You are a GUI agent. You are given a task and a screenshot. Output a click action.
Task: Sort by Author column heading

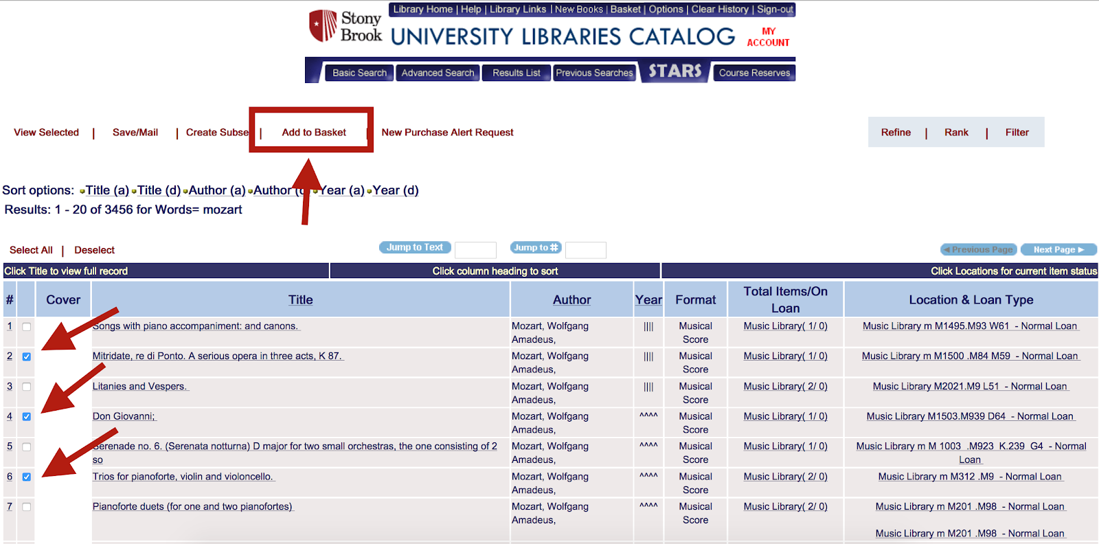(572, 300)
